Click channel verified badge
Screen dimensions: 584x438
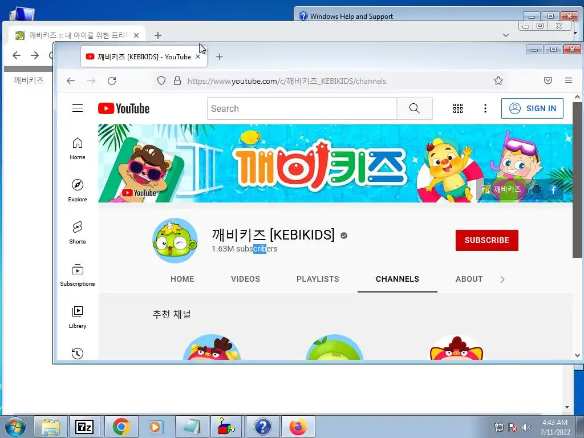tap(344, 236)
